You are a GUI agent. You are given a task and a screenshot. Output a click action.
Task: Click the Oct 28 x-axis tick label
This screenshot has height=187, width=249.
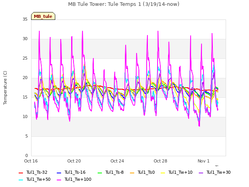[x=160, y=161]
